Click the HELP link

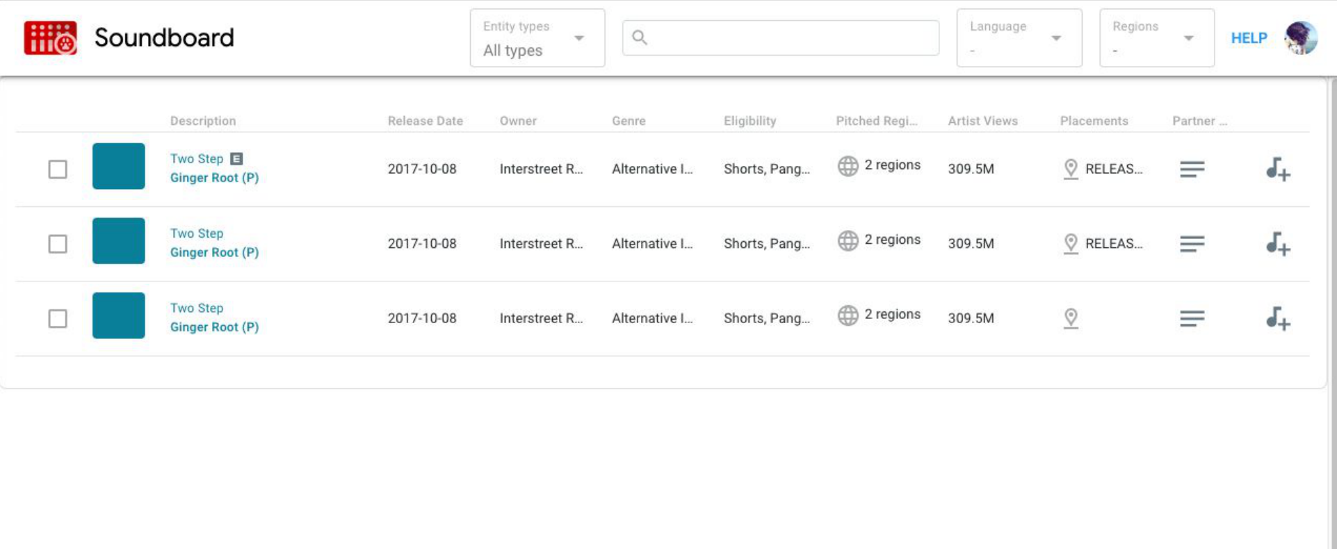tap(1249, 38)
